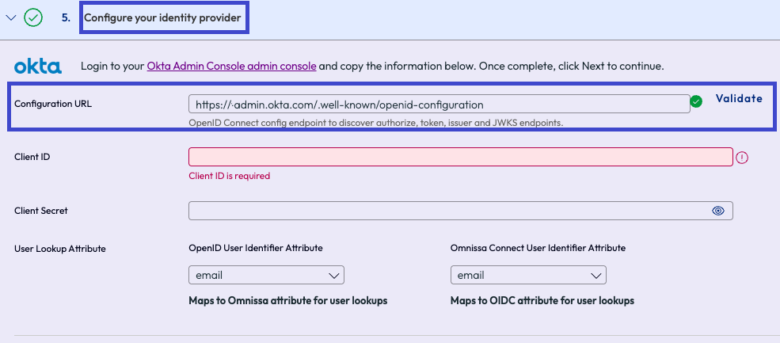Click the "Client Secret" label
The width and height of the screenshot is (780, 343).
click(x=41, y=211)
